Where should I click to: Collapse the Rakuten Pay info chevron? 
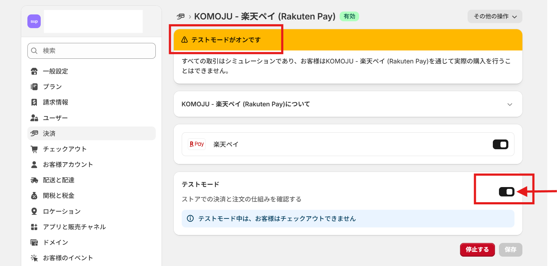click(x=510, y=104)
